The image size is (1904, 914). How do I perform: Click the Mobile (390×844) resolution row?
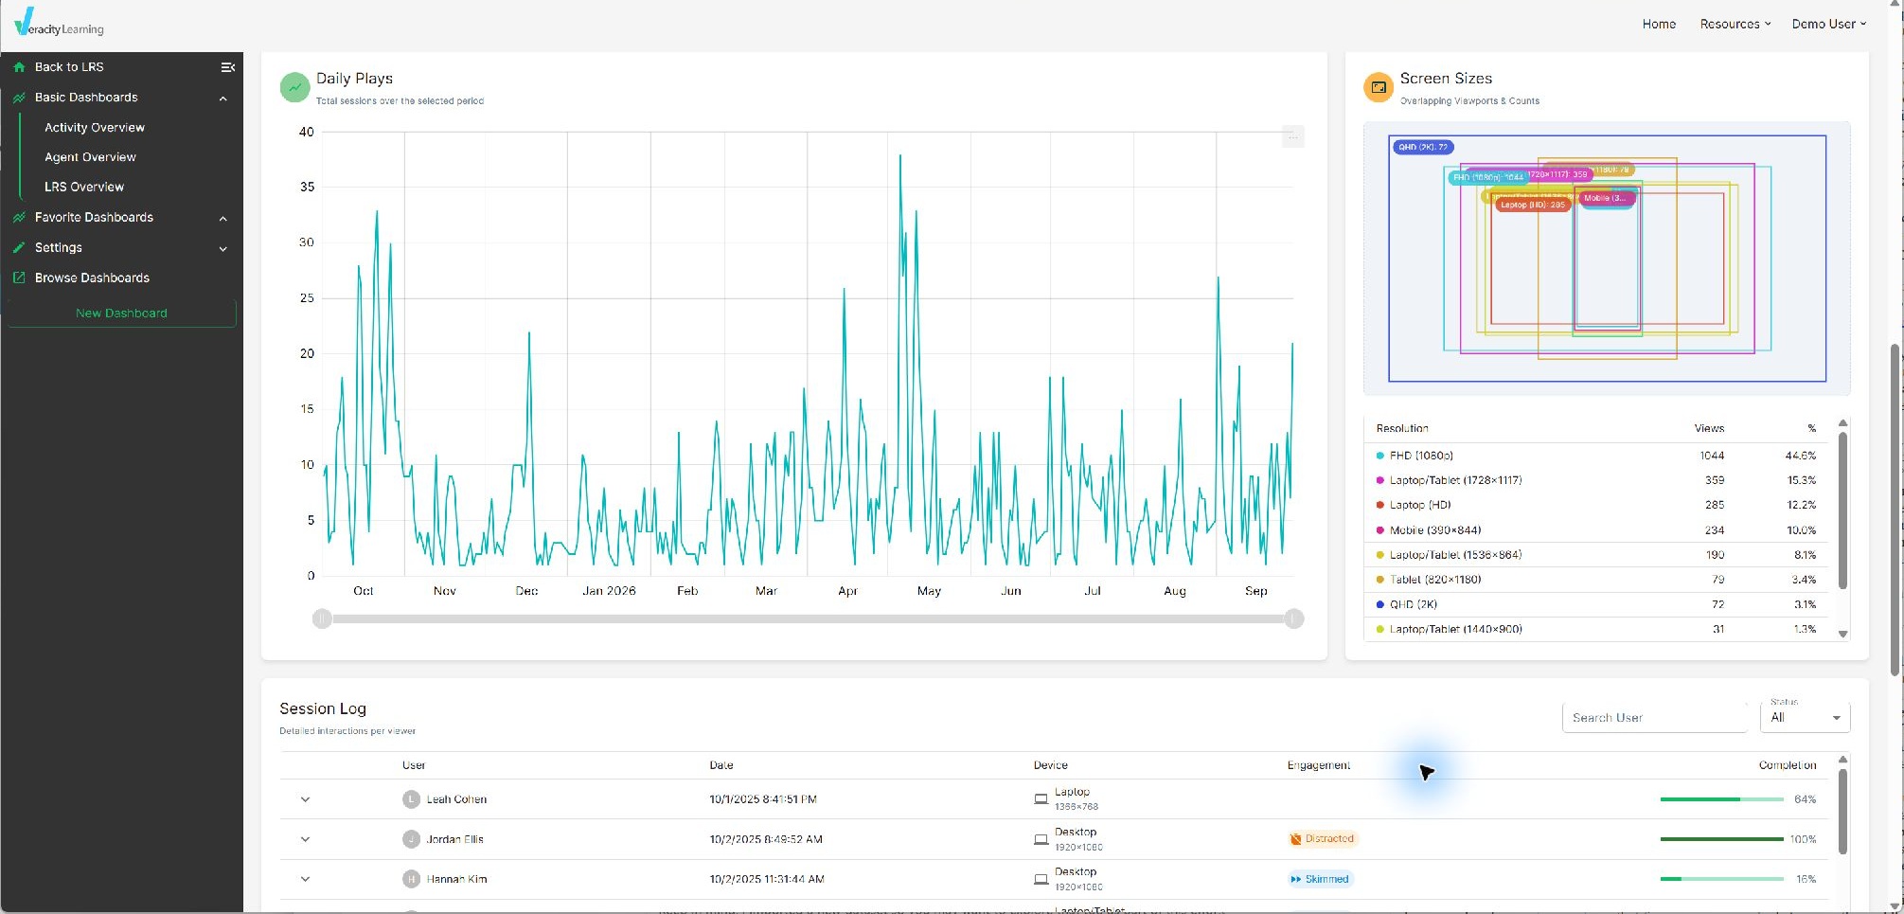coord(1596,530)
